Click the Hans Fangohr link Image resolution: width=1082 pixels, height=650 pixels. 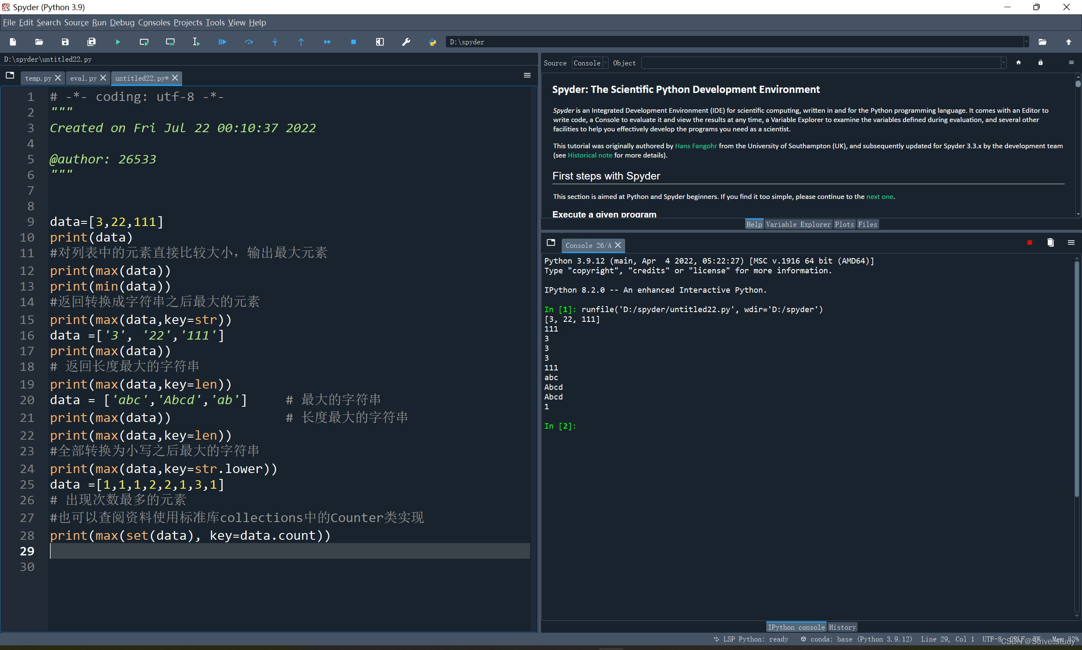coord(696,146)
